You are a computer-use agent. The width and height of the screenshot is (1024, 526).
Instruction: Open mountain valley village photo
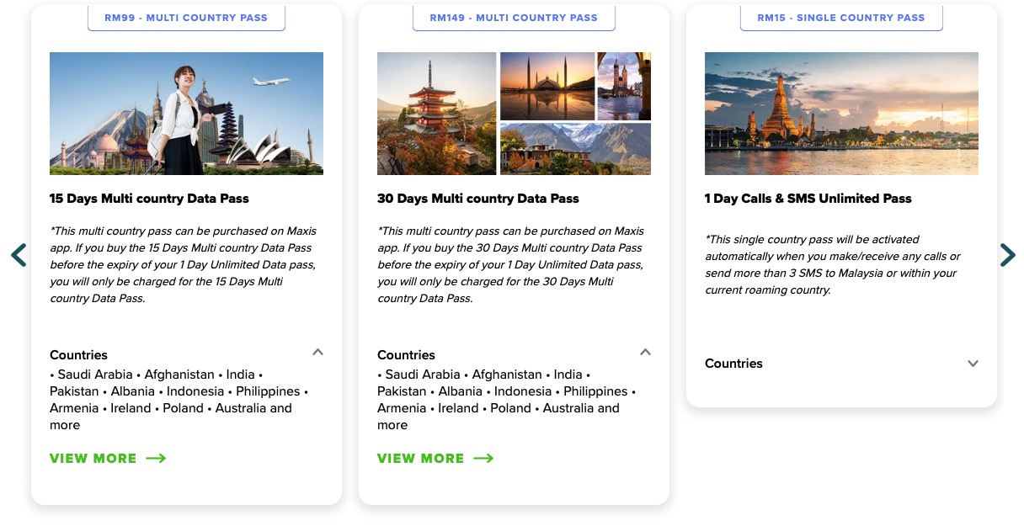[x=575, y=149]
